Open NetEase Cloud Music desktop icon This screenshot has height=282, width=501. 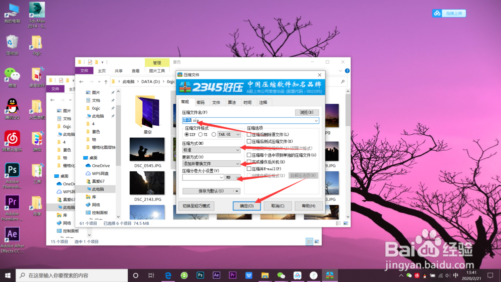click(12, 141)
